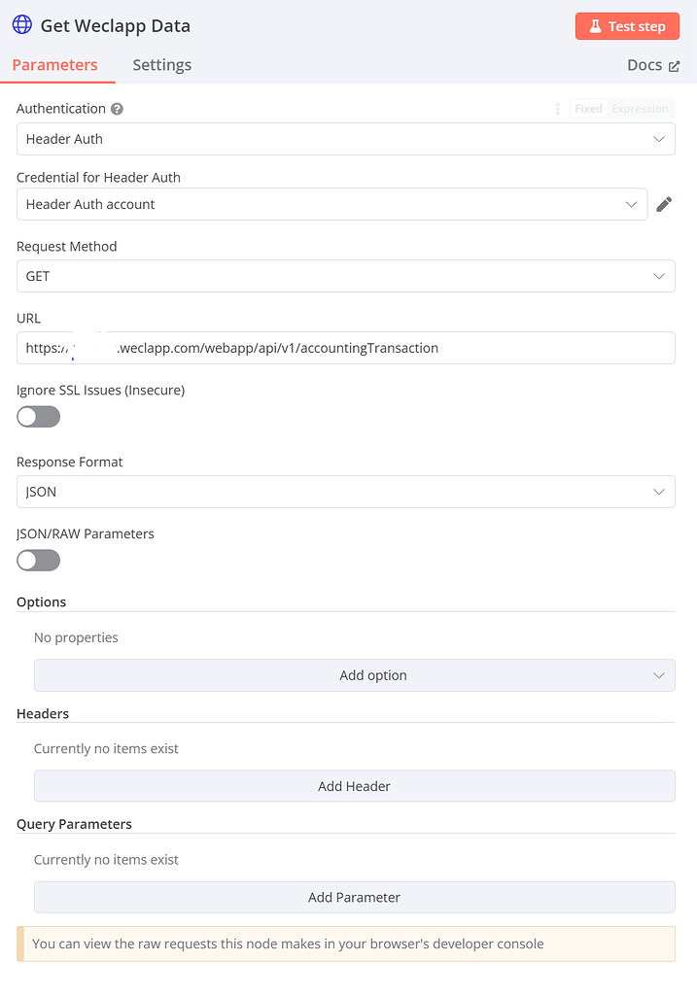Image resolution: width=697 pixels, height=995 pixels.
Task: Click Add Header under Headers section
Action: coord(354,785)
